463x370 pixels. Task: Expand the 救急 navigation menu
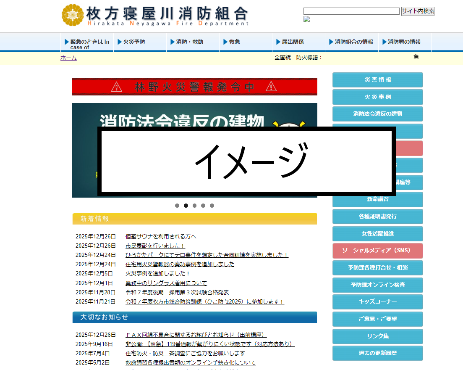[x=234, y=42]
